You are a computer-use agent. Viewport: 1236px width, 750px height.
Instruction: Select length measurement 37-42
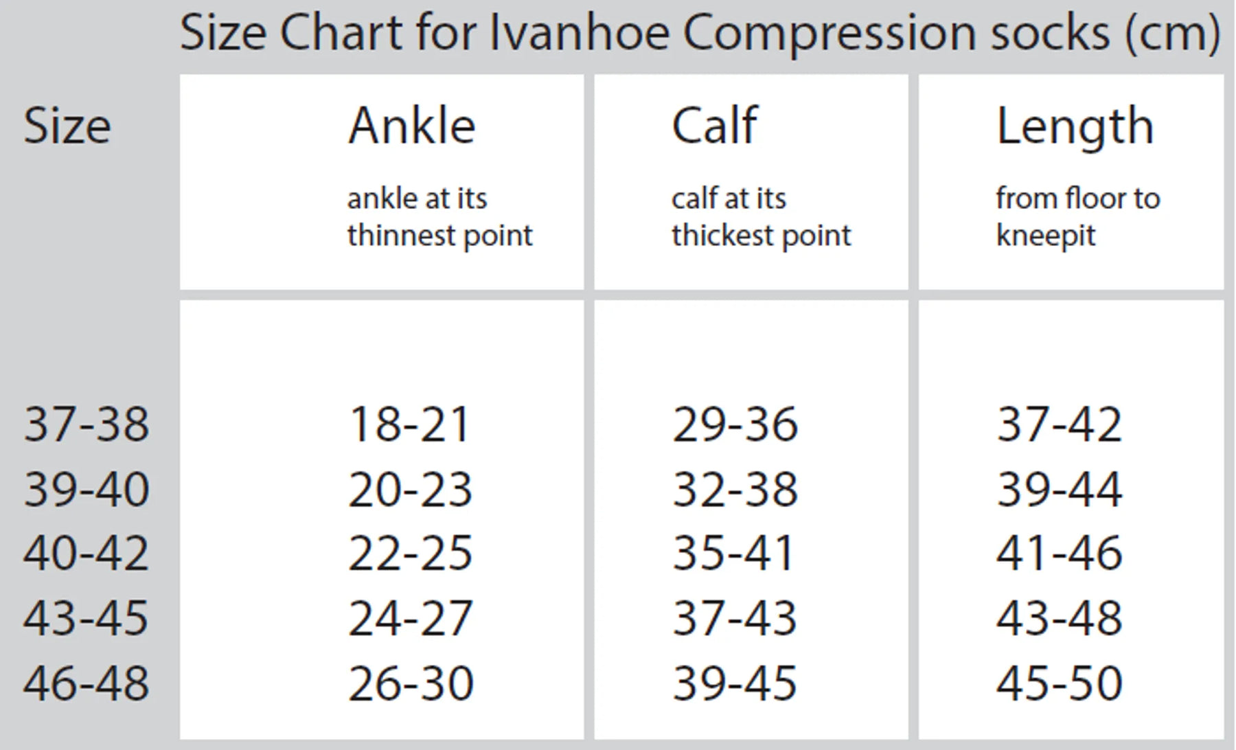(x=1059, y=424)
